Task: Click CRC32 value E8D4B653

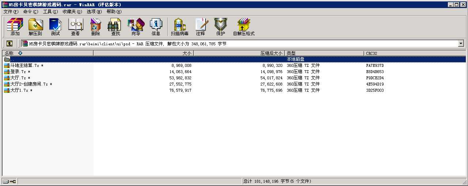Action: [375, 72]
